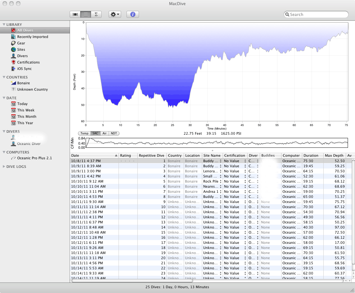355x293 pixels.
Task: Open iOS Sync in the sidebar
Action: 24,69
